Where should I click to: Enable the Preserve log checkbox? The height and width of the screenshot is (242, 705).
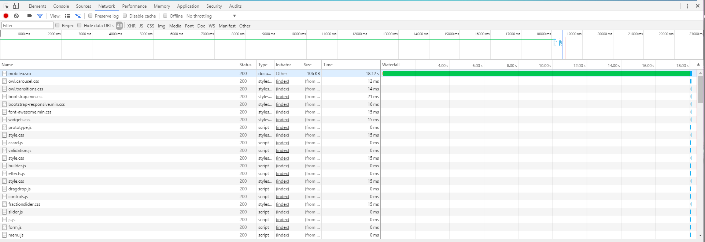pyautogui.click(x=91, y=16)
